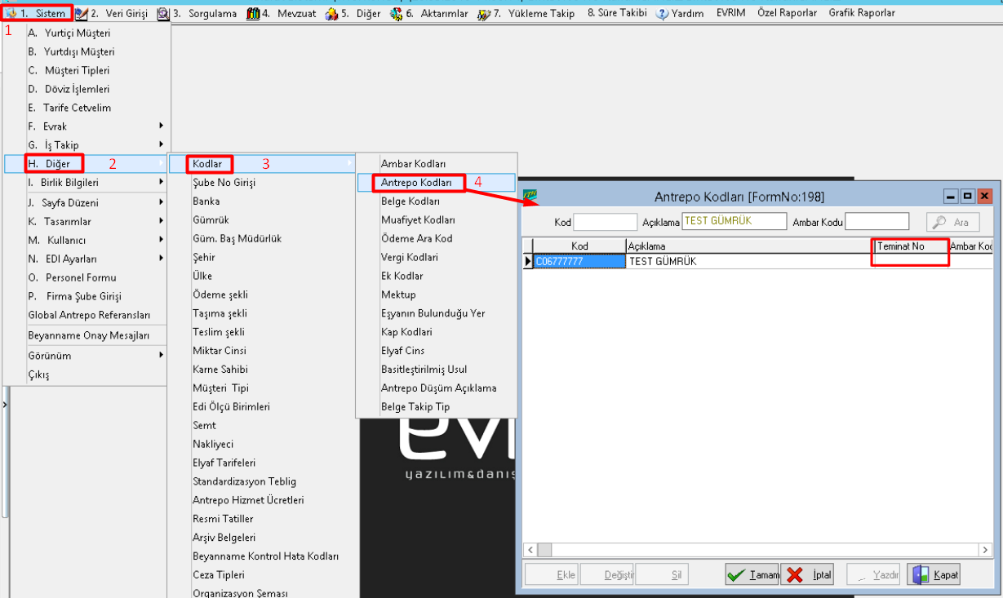
Task: Select Ödeme şekli entry
Action: point(262,295)
